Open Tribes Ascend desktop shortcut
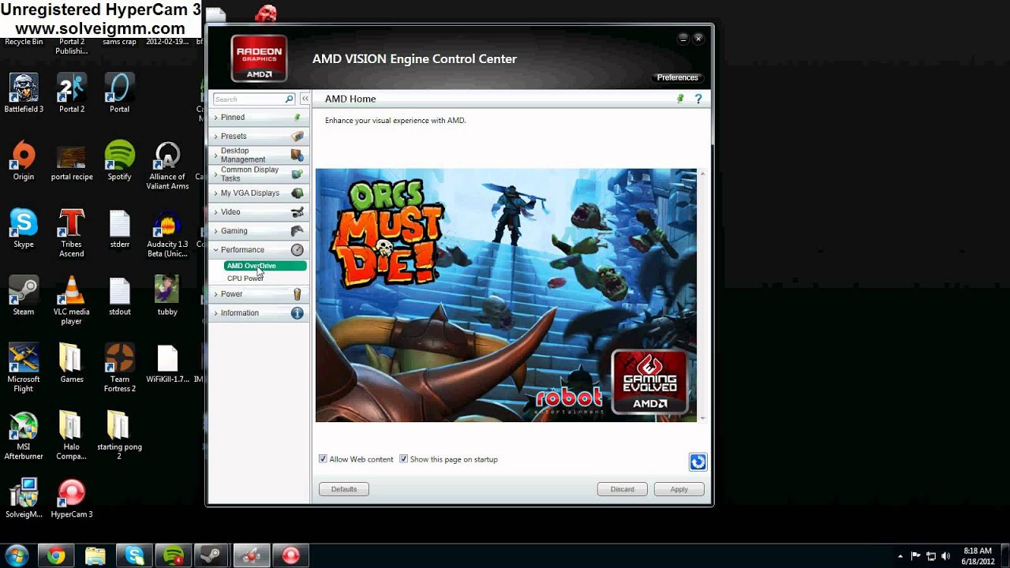This screenshot has width=1010, height=568. [x=71, y=233]
